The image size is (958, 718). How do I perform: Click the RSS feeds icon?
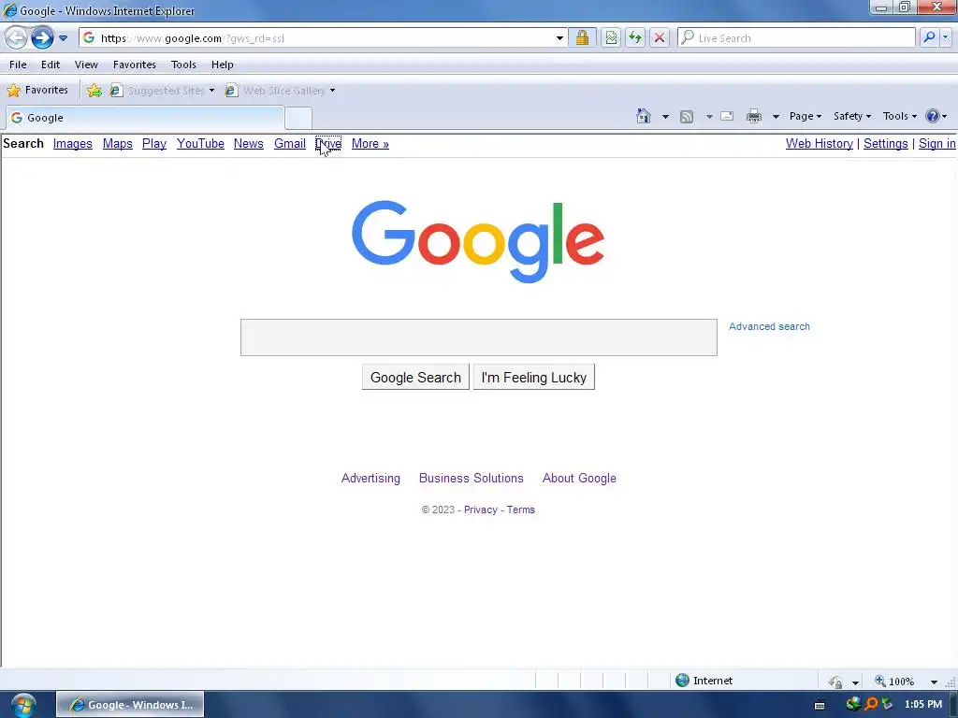pos(687,117)
